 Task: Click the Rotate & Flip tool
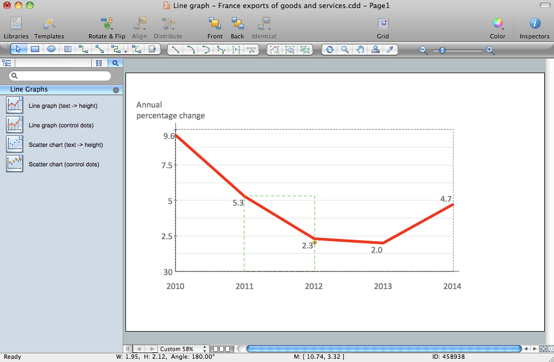(106, 28)
